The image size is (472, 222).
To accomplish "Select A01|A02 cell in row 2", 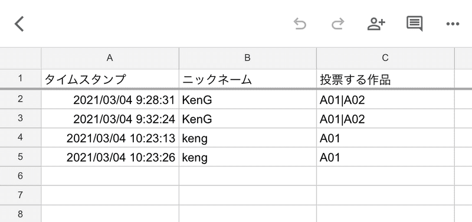I will (x=385, y=100).
